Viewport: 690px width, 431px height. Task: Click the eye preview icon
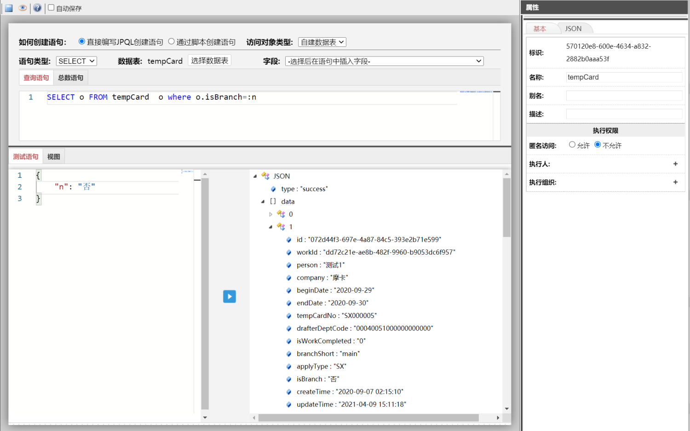coord(23,8)
